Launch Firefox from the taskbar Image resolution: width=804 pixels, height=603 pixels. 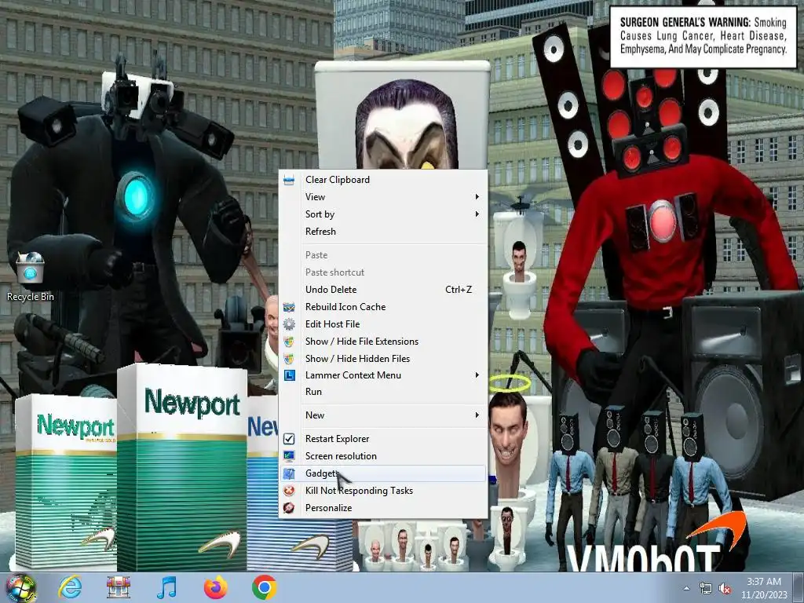coord(215,587)
